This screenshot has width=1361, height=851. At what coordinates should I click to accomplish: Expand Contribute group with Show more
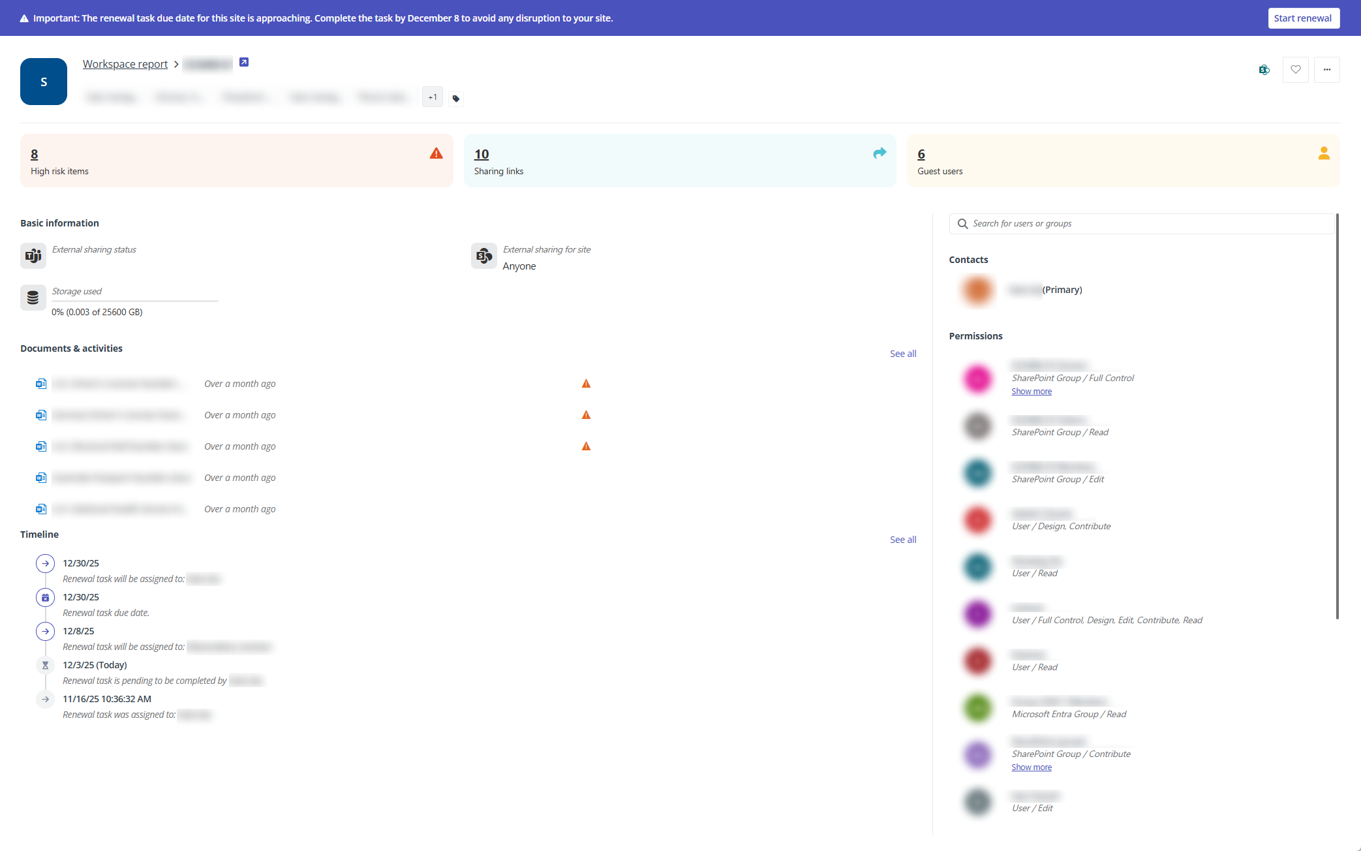coord(1031,767)
